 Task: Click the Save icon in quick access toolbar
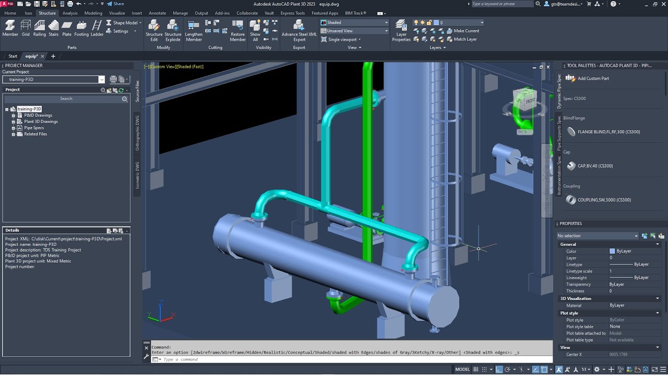37,4
